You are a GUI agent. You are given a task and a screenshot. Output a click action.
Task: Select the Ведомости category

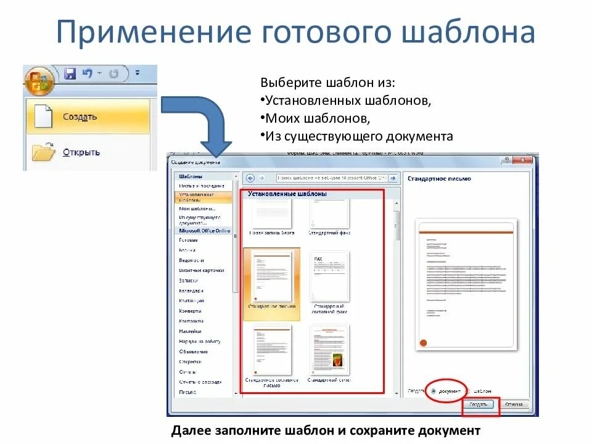[x=191, y=260]
